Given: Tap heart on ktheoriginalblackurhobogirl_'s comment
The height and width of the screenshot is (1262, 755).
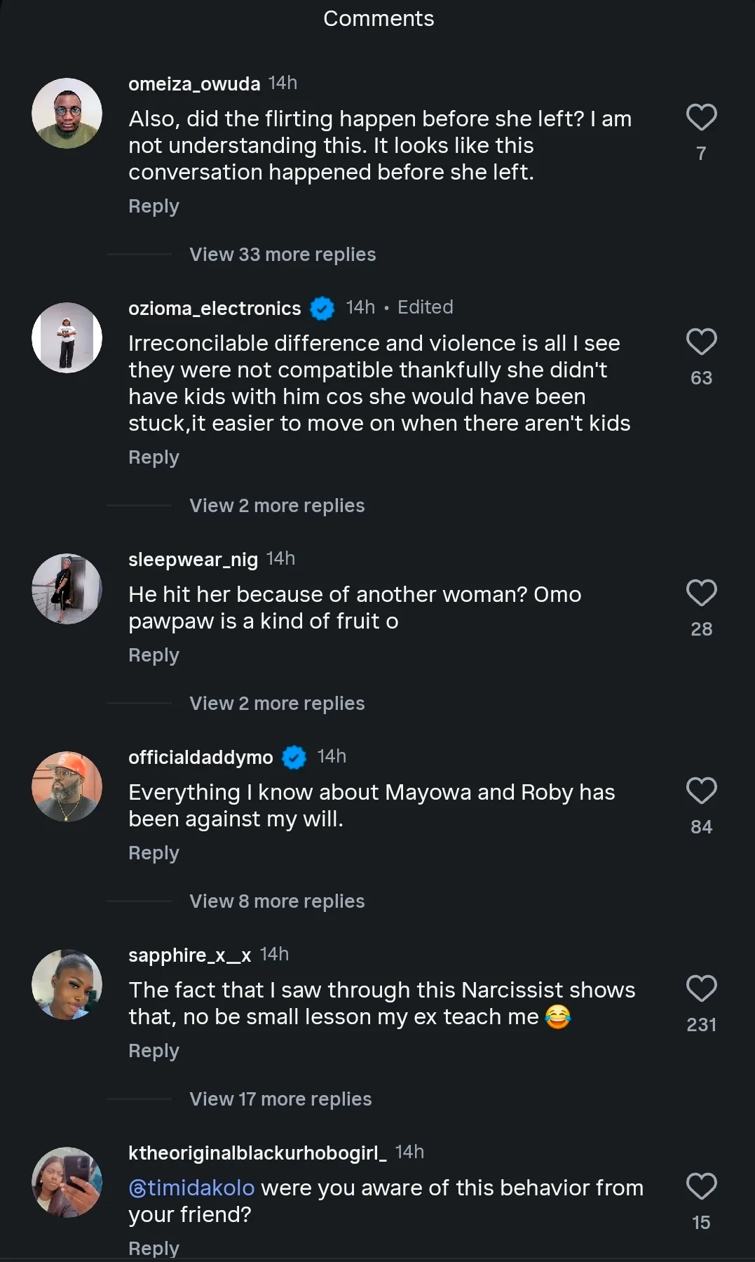Looking at the screenshot, I should pos(701,1186).
